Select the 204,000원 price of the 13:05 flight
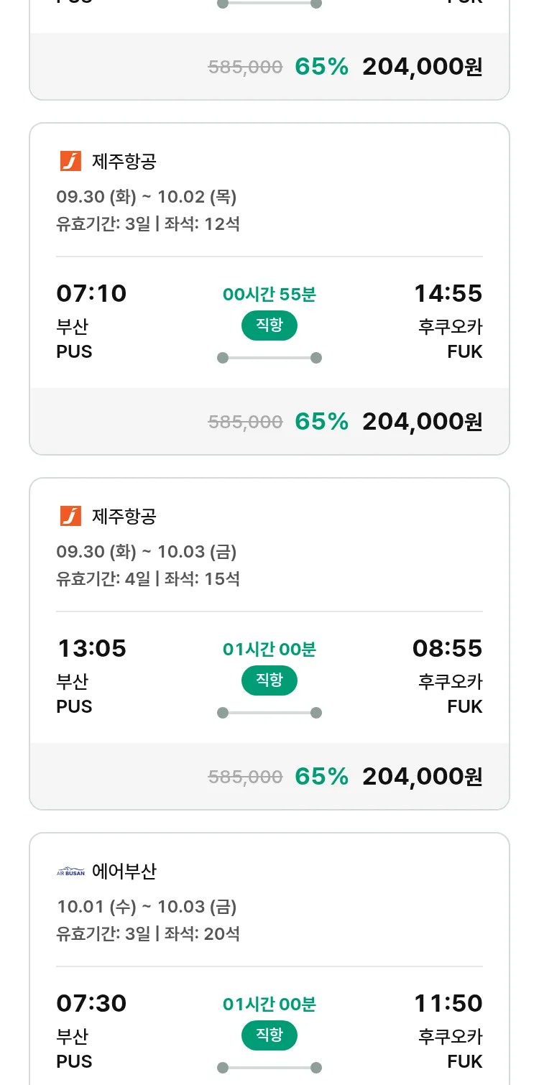Image resolution: width=539 pixels, height=1085 pixels. pos(422,777)
